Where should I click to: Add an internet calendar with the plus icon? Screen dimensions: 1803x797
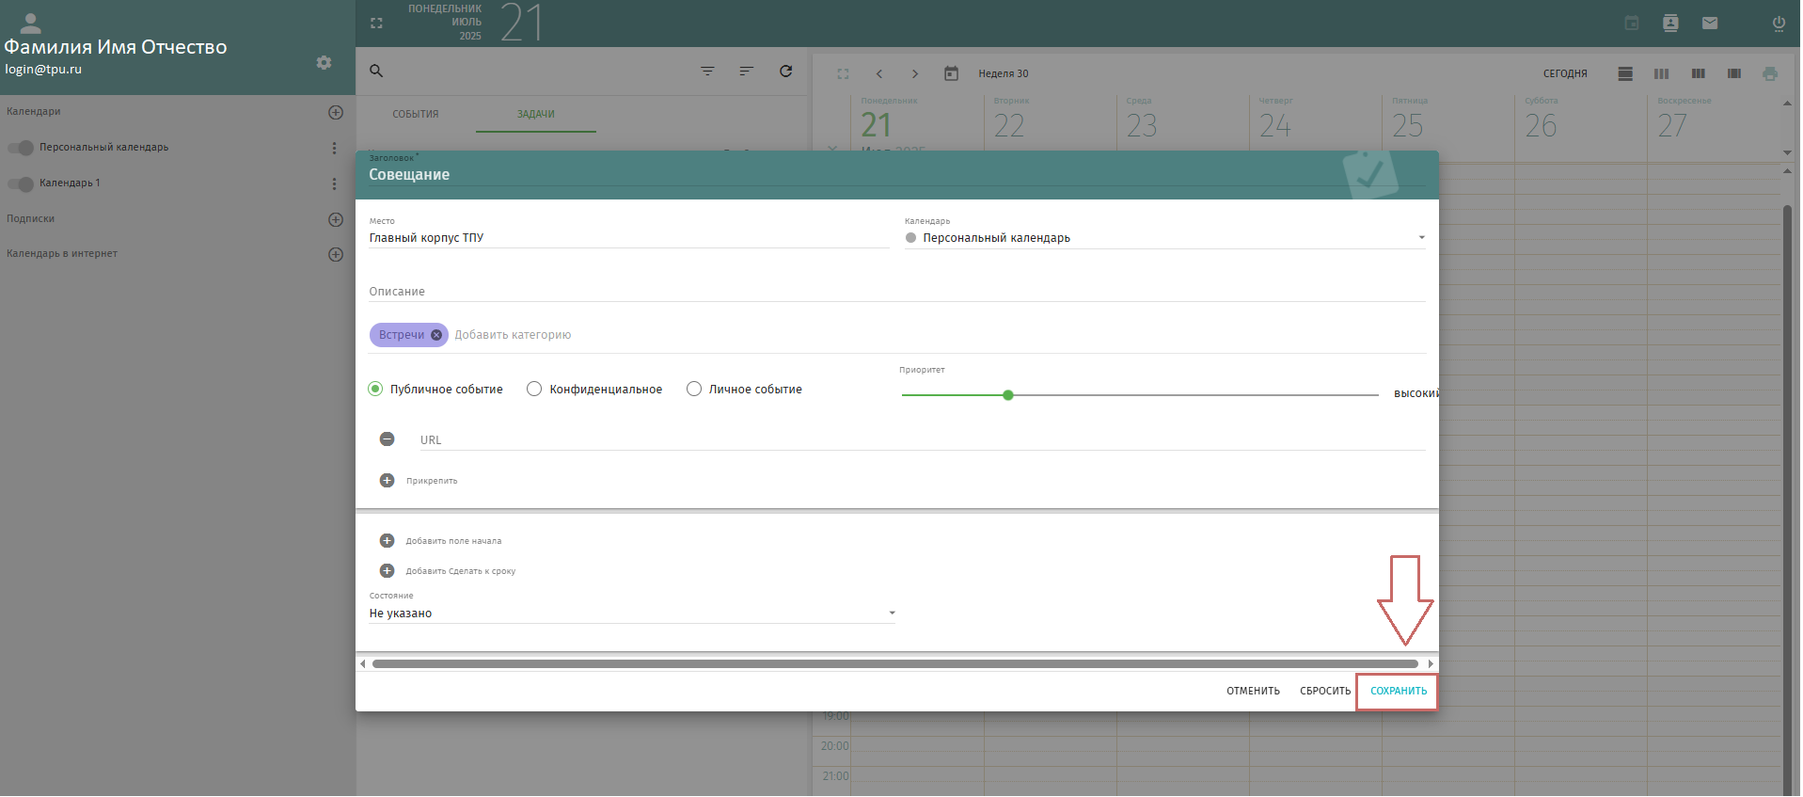tap(336, 254)
